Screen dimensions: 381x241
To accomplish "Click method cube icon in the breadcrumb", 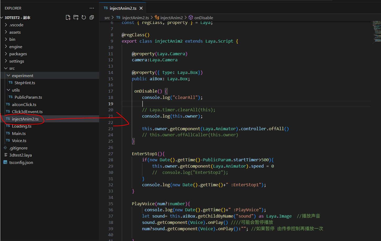I will [191, 17].
